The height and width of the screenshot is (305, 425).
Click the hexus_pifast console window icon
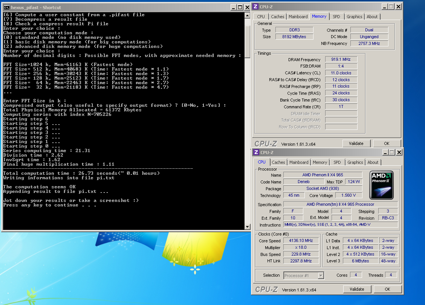[7, 8]
